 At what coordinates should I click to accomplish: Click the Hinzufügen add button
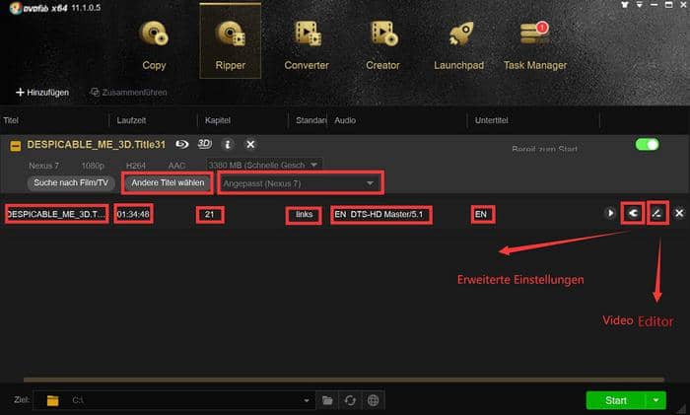pos(42,93)
